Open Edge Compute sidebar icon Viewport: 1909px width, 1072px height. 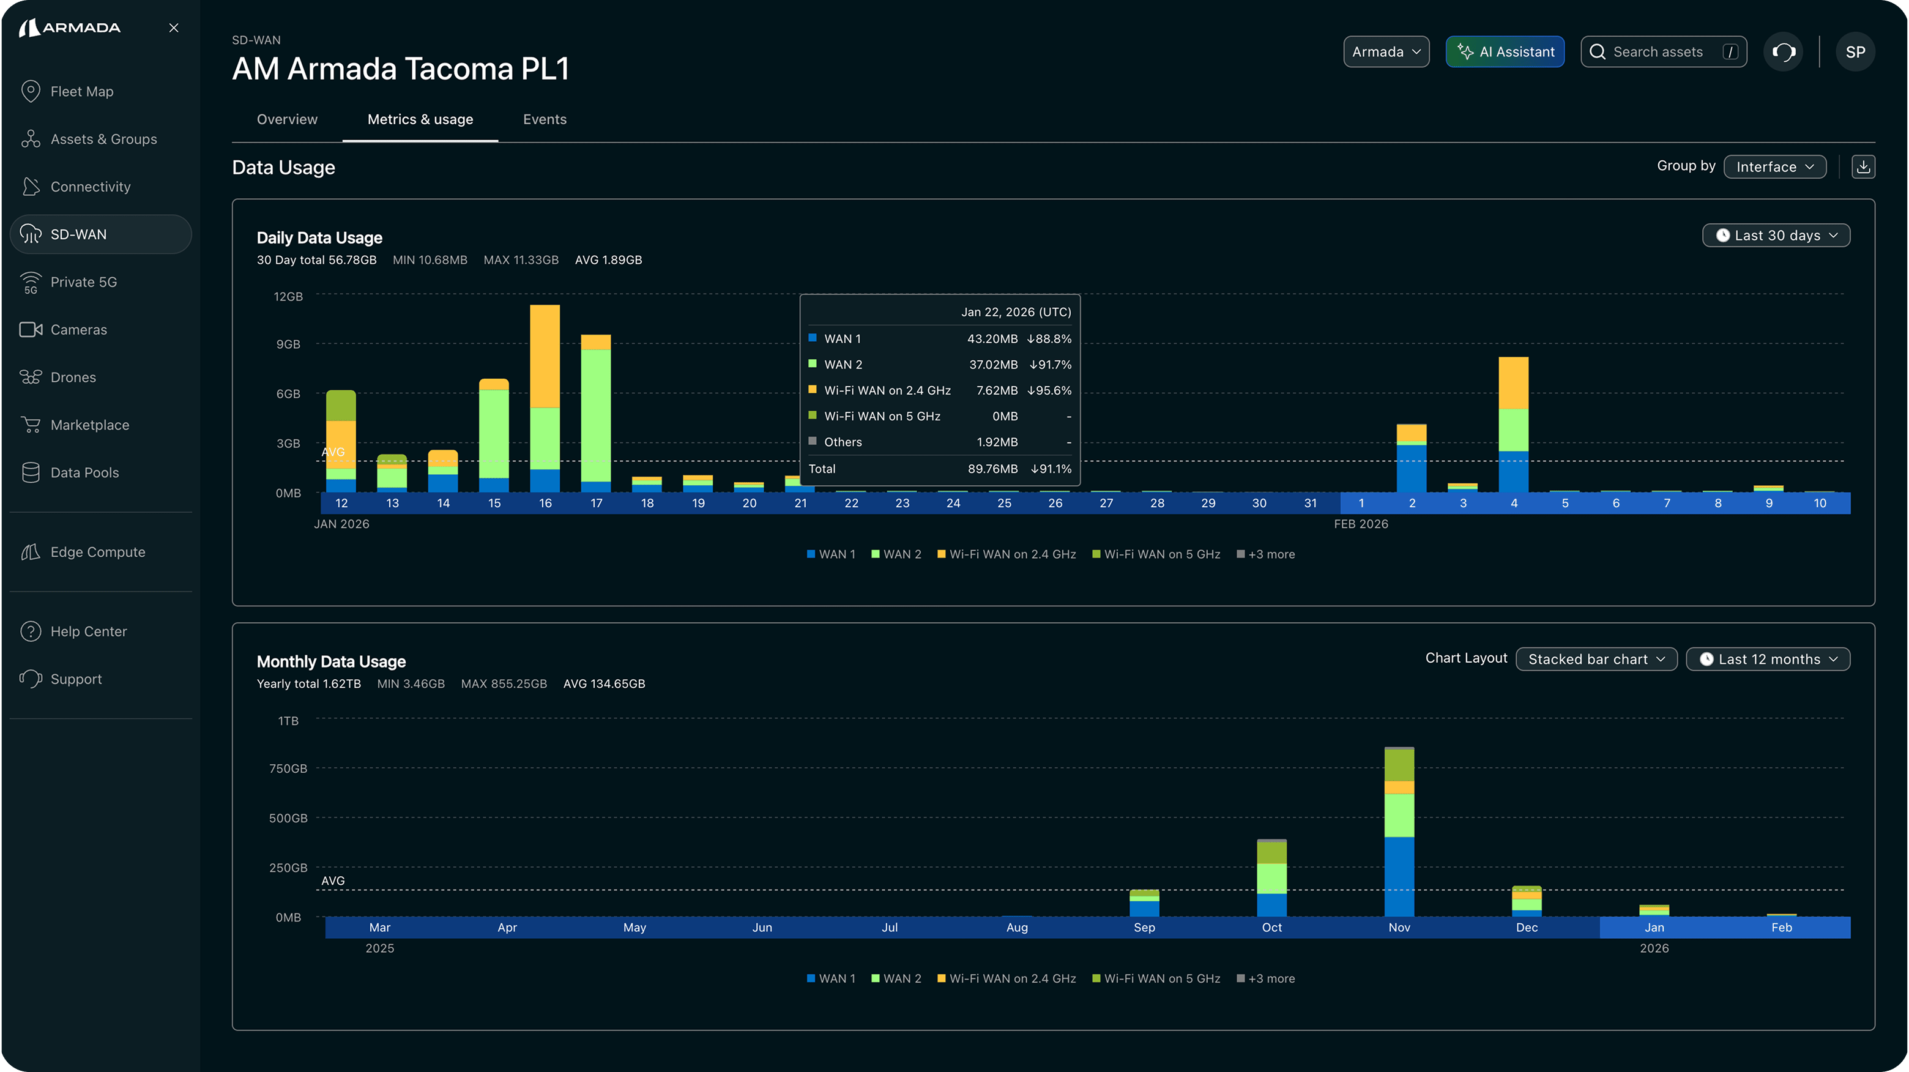pos(31,552)
